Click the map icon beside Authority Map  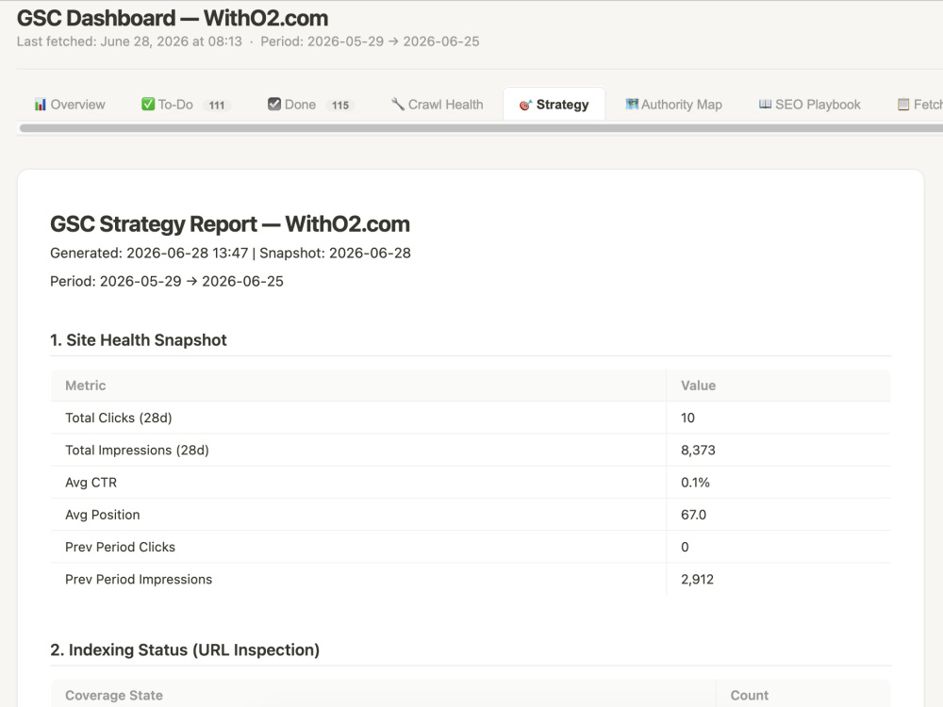[x=632, y=104]
